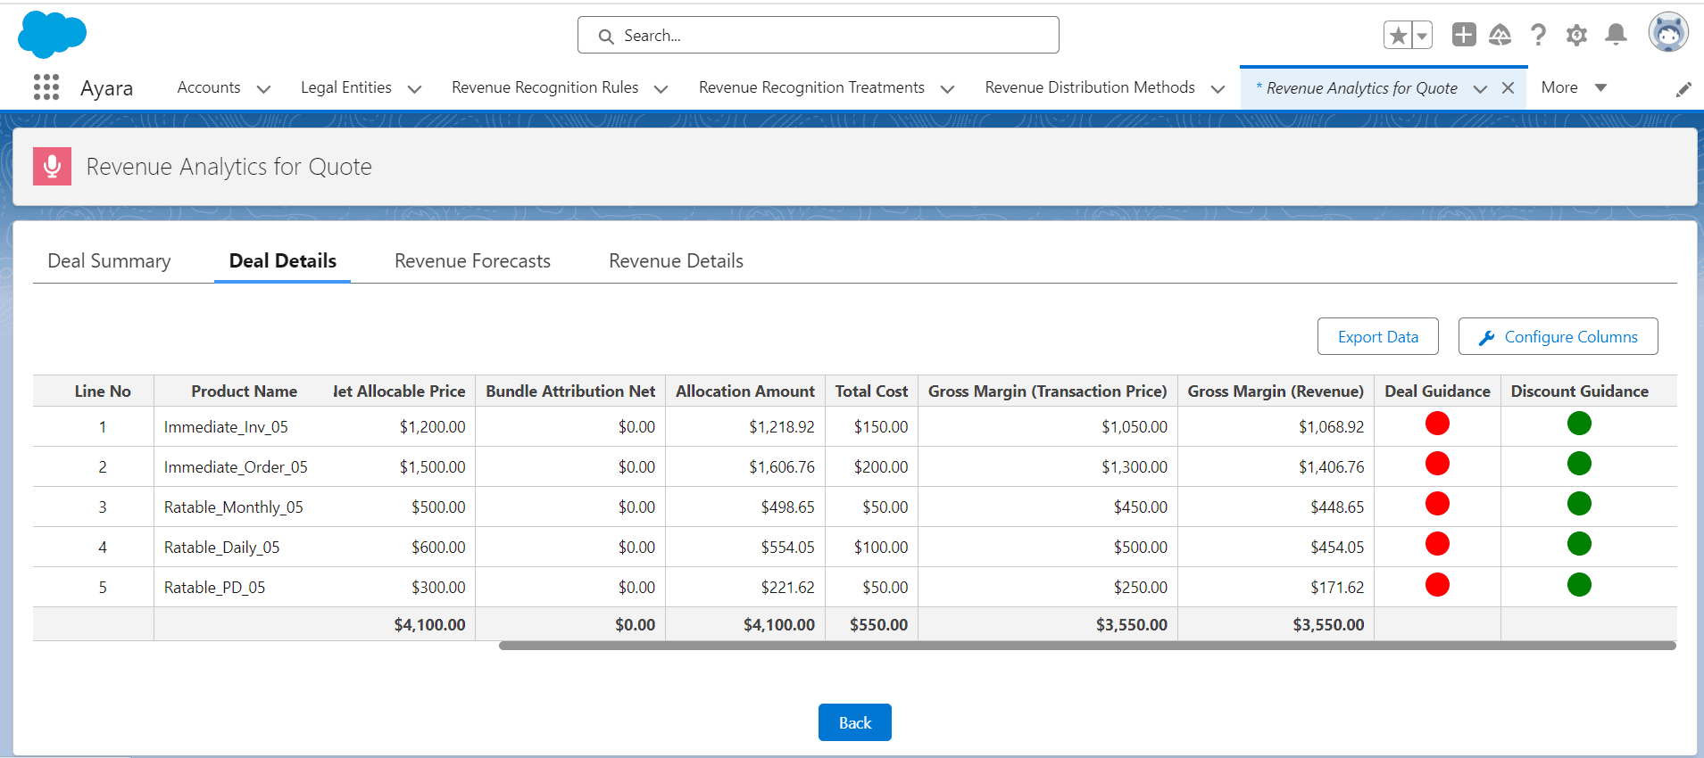Switch to the Revenue Details tab

pyautogui.click(x=676, y=261)
